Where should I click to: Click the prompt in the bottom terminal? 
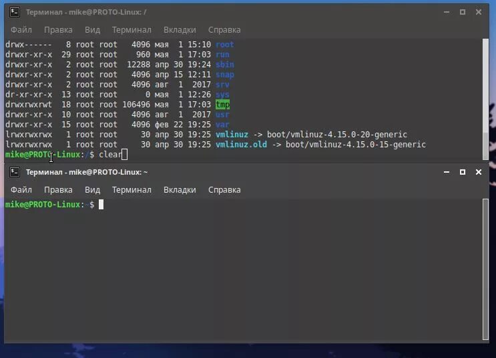pos(49,205)
